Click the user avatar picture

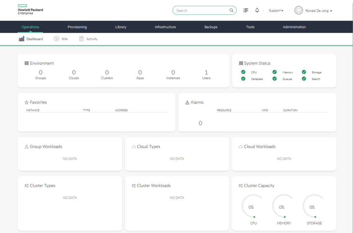[x=299, y=10]
